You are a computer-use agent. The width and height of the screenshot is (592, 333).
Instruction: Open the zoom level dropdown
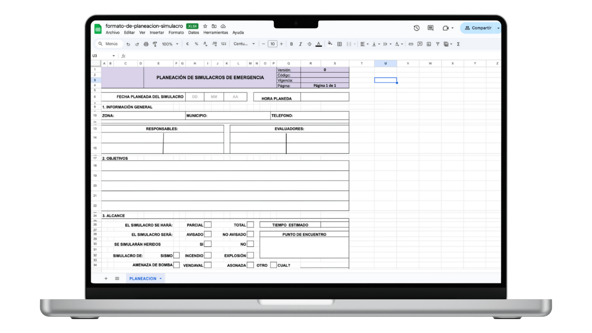pos(170,44)
